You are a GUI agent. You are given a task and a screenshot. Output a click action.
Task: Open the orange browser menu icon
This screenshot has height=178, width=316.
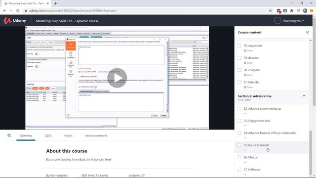coord(312,11)
